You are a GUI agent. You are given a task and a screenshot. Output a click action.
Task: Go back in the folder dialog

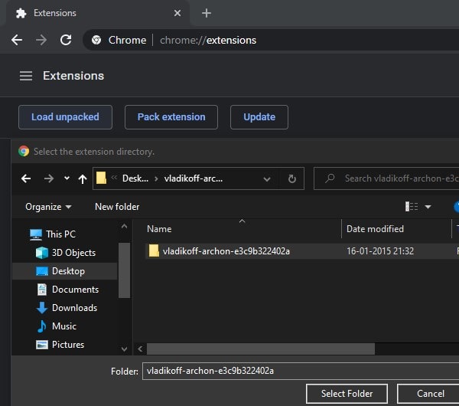(26, 178)
